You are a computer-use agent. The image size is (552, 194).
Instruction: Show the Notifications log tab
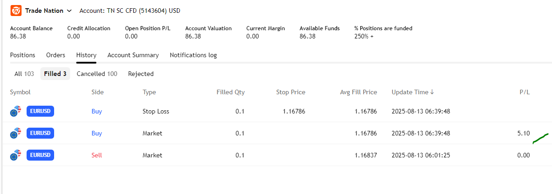(193, 55)
